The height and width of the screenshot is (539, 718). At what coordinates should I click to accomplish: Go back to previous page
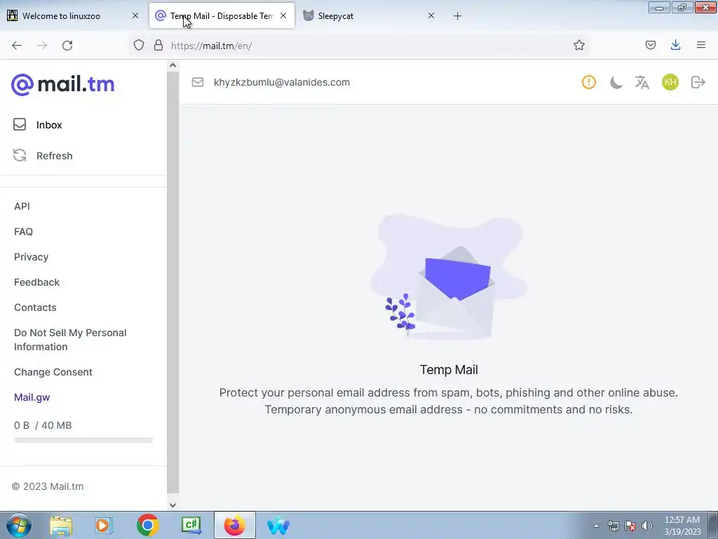click(17, 46)
